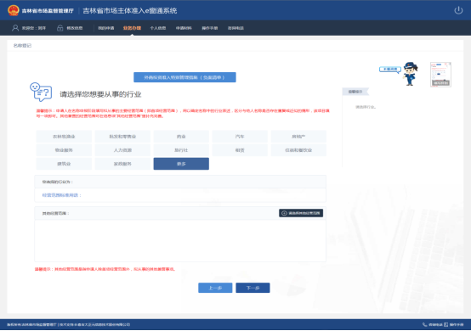Open 咨询电话 menu item

pyautogui.click(x=235, y=28)
